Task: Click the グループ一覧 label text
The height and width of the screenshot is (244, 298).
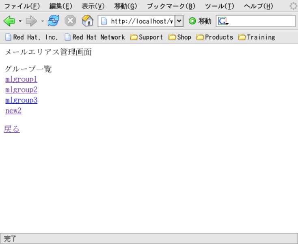Action: 28,69
